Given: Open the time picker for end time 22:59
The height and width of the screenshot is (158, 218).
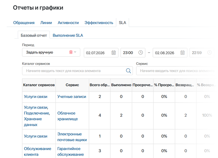Looking at the screenshot, I should [x=209, y=53].
